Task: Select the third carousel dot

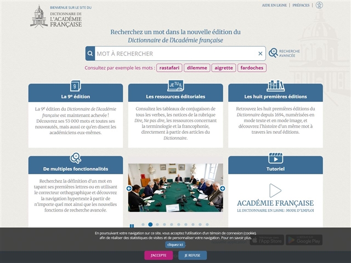Action: [x=157, y=225]
